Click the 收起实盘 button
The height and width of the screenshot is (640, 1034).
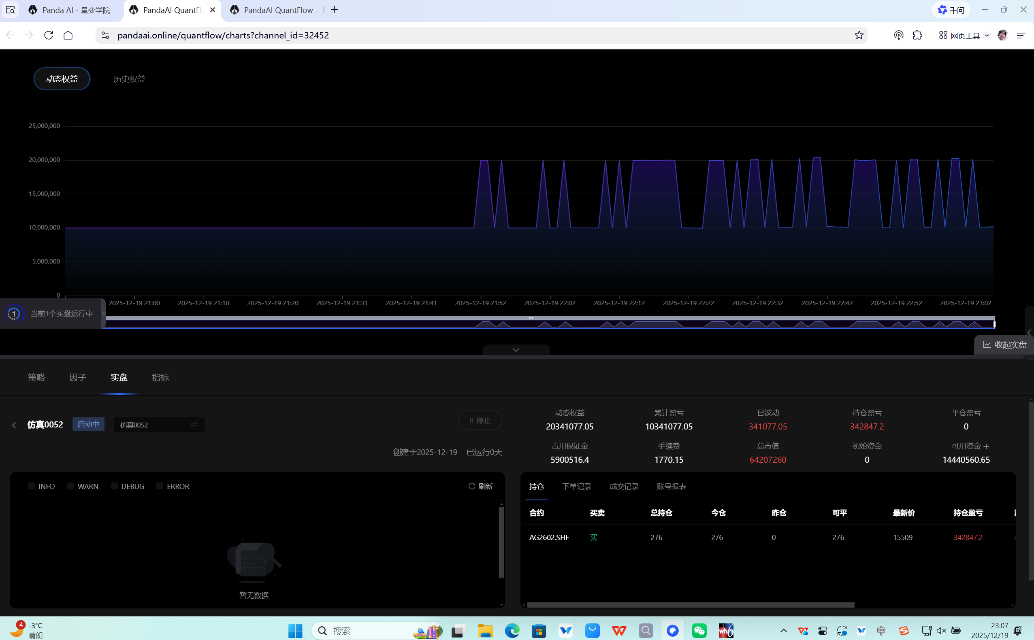[x=1004, y=344]
